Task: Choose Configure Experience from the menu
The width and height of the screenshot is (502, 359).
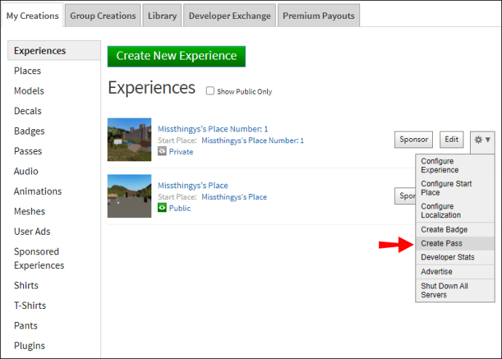Action: [455, 166]
